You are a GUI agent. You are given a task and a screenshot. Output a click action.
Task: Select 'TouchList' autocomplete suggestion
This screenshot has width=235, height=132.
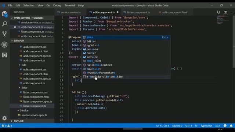coord(126,69)
